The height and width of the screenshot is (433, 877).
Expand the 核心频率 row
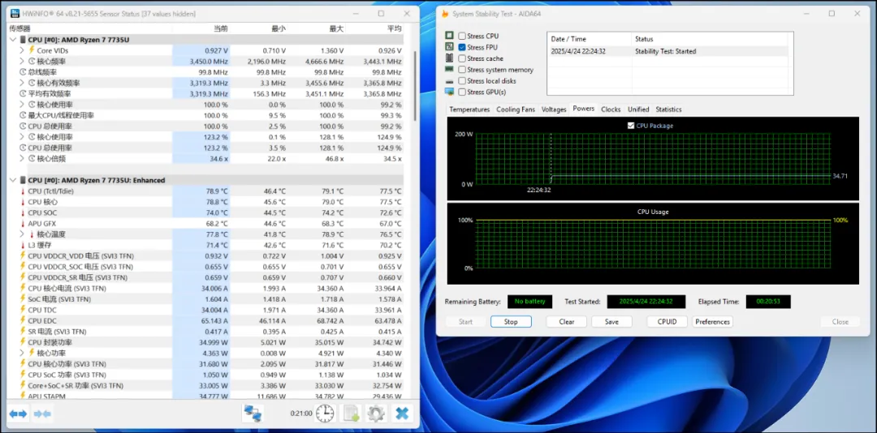(22, 62)
